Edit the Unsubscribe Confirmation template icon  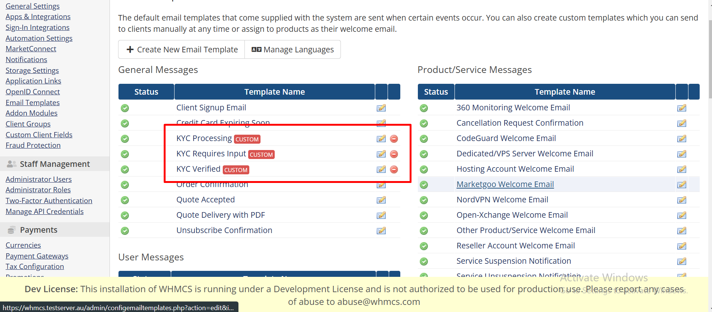[381, 231]
